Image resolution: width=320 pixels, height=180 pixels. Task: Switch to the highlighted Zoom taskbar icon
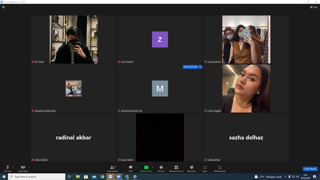click(x=110, y=176)
